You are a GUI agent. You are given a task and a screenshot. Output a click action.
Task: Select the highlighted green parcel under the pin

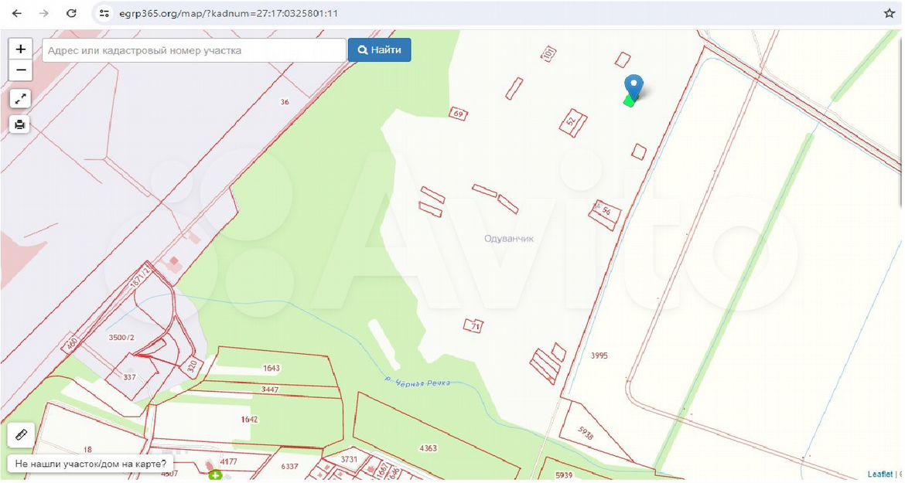click(629, 101)
